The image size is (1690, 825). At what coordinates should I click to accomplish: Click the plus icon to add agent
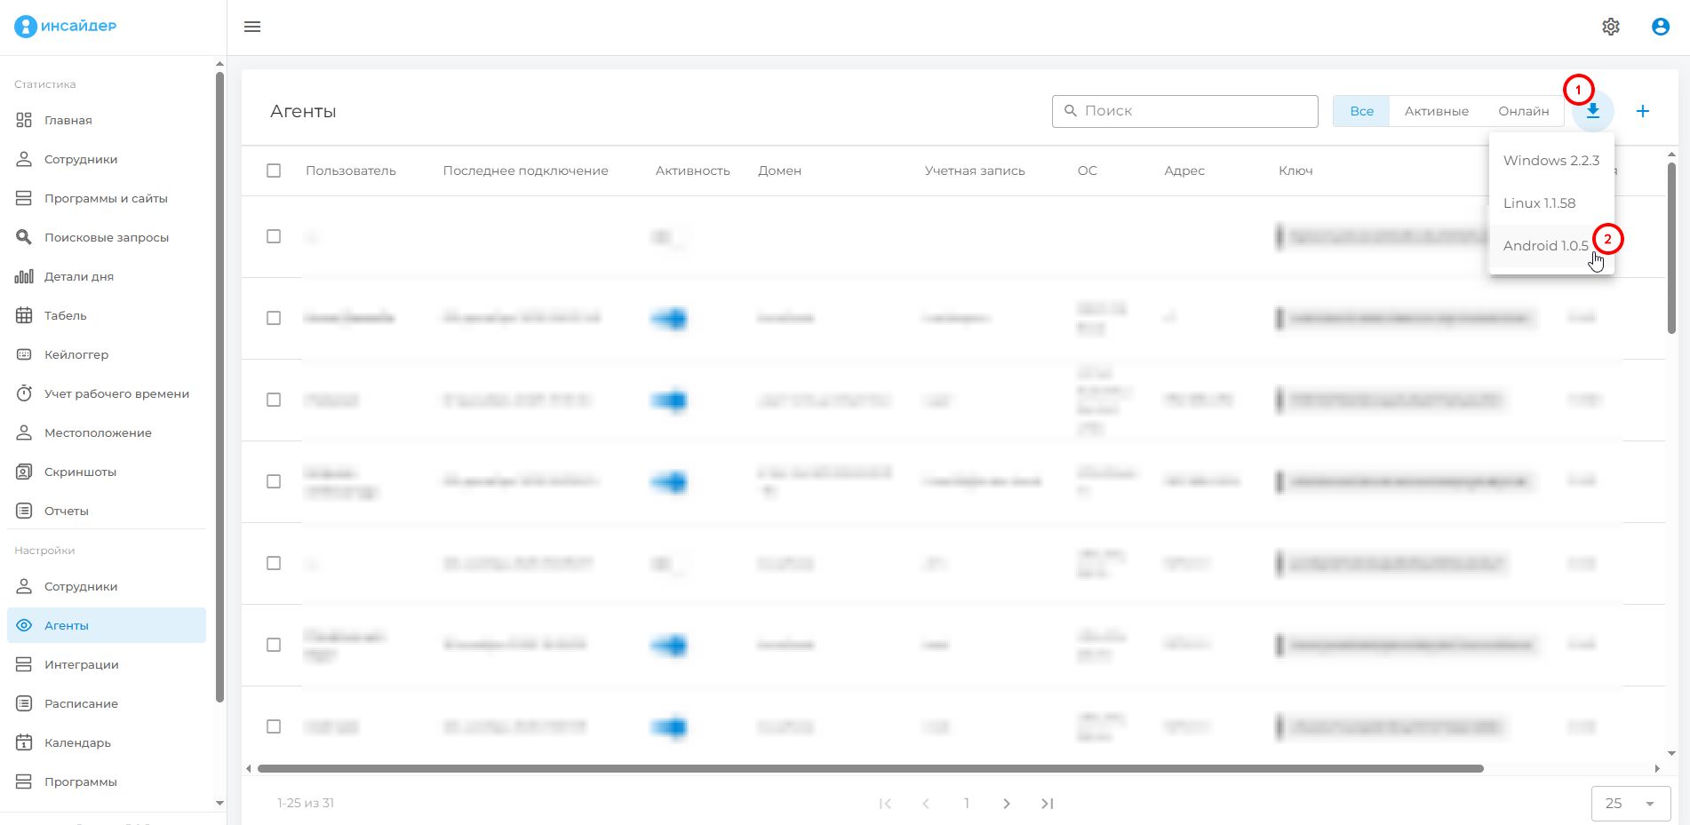coord(1642,111)
